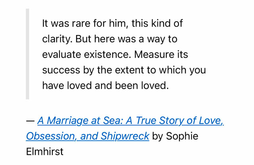
Task: Click the gray blockquote bar on the left
Action: [27, 54]
